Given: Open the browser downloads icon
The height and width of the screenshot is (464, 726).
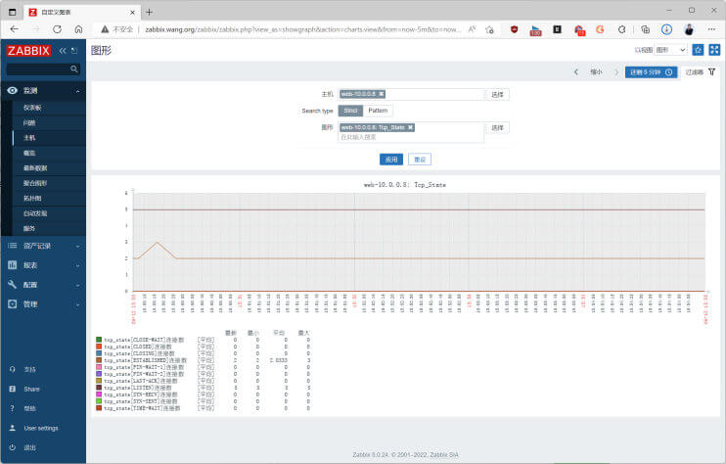Looking at the screenshot, I should (666, 29).
